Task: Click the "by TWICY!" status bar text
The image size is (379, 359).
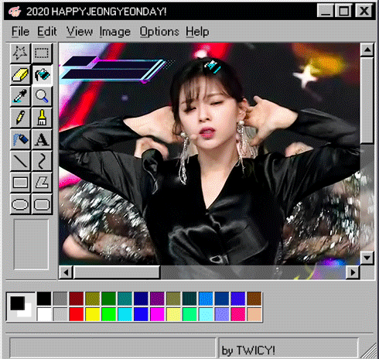Action: [x=248, y=350]
